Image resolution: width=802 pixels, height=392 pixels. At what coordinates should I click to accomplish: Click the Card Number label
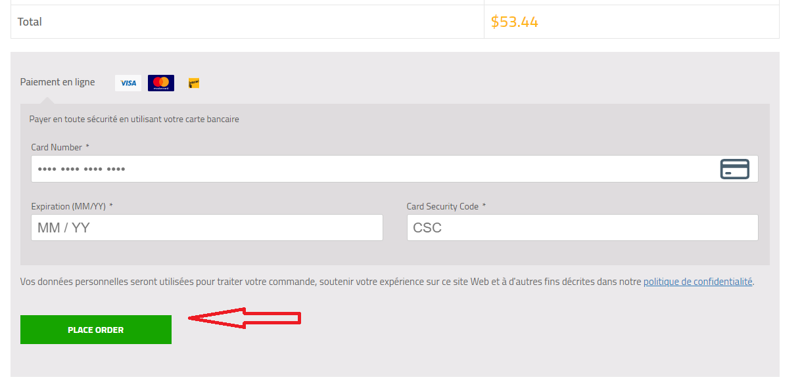click(x=57, y=147)
